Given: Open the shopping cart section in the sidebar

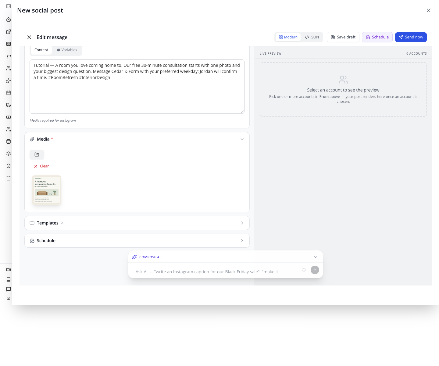Looking at the screenshot, I should tap(9, 56).
